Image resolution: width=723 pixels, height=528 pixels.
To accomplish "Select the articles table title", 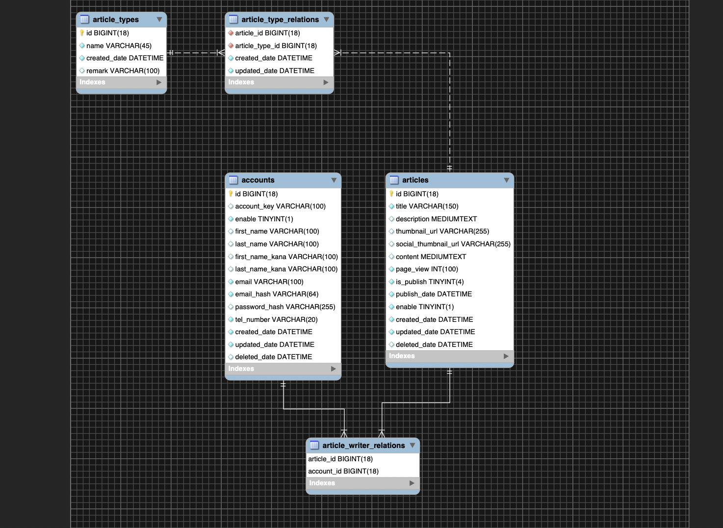I will (x=415, y=180).
